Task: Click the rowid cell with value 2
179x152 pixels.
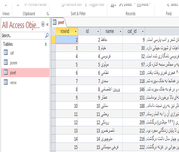Action: click(67, 39)
